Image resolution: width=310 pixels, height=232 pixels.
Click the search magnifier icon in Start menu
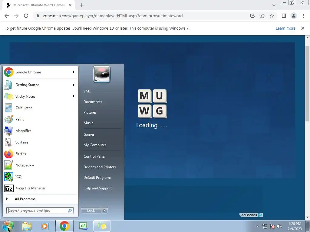pyautogui.click(x=70, y=211)
